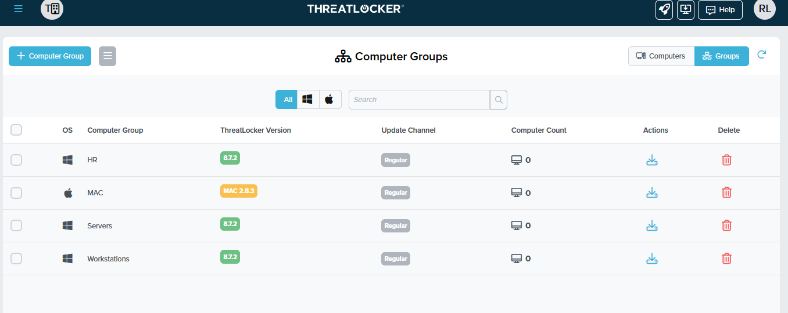Open the HR group name

92,160
